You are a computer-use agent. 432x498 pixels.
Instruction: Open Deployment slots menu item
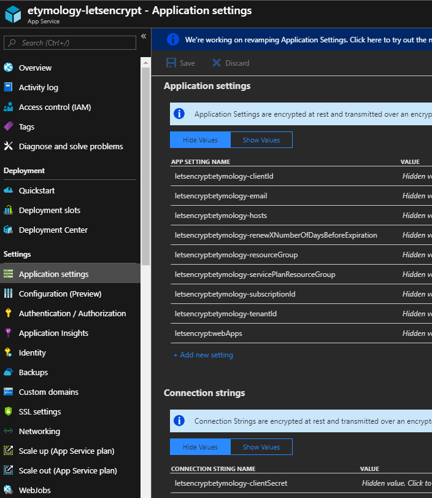(x=70, y=210)
